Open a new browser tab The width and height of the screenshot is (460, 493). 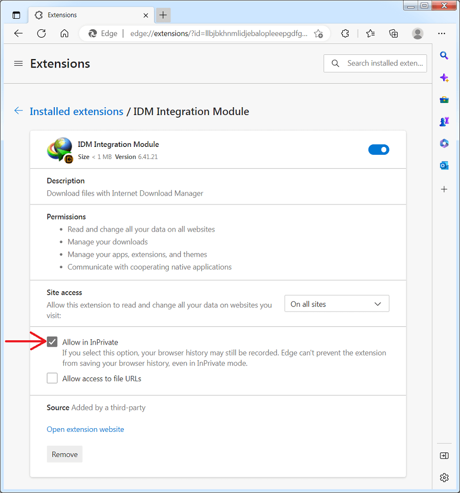163,15
